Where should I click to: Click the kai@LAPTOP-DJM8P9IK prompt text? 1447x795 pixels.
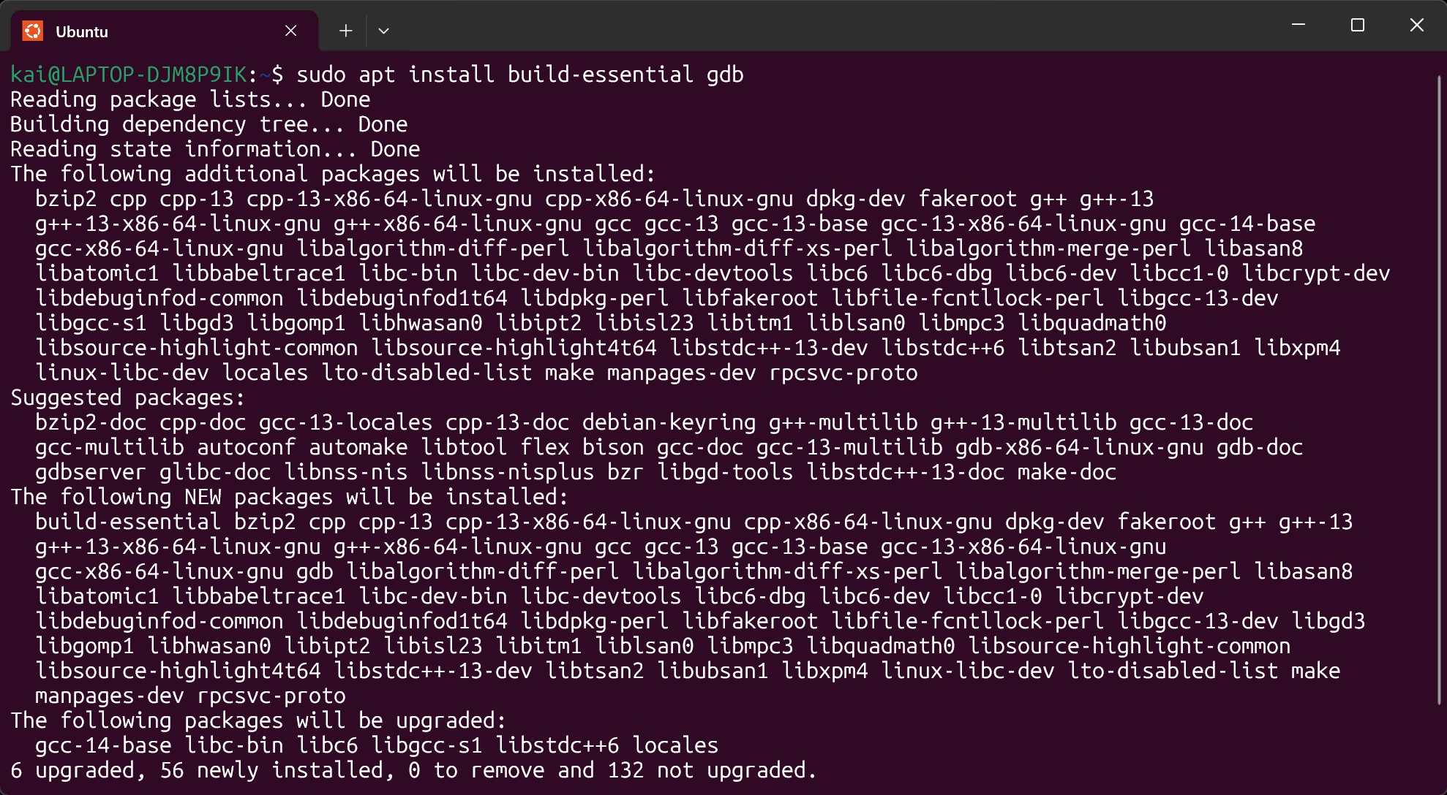tap(129, 75)
